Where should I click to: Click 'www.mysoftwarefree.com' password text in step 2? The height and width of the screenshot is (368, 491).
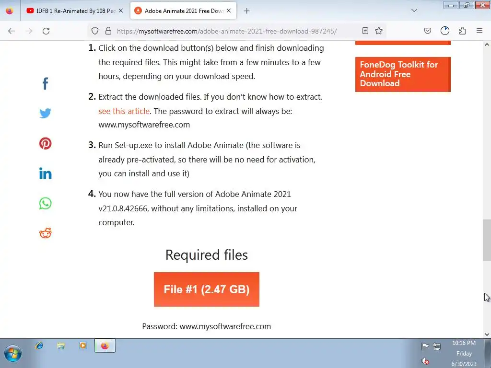pos(144,125)
